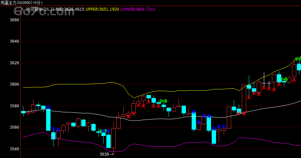
Task: Click the 3560 price axis label
Action: (14, 127)
